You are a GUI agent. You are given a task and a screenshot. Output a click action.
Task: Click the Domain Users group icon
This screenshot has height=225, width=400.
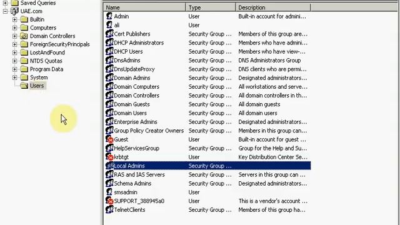[x=109, y=113]
